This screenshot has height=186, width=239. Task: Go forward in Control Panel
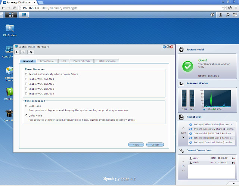coord(23,52)
